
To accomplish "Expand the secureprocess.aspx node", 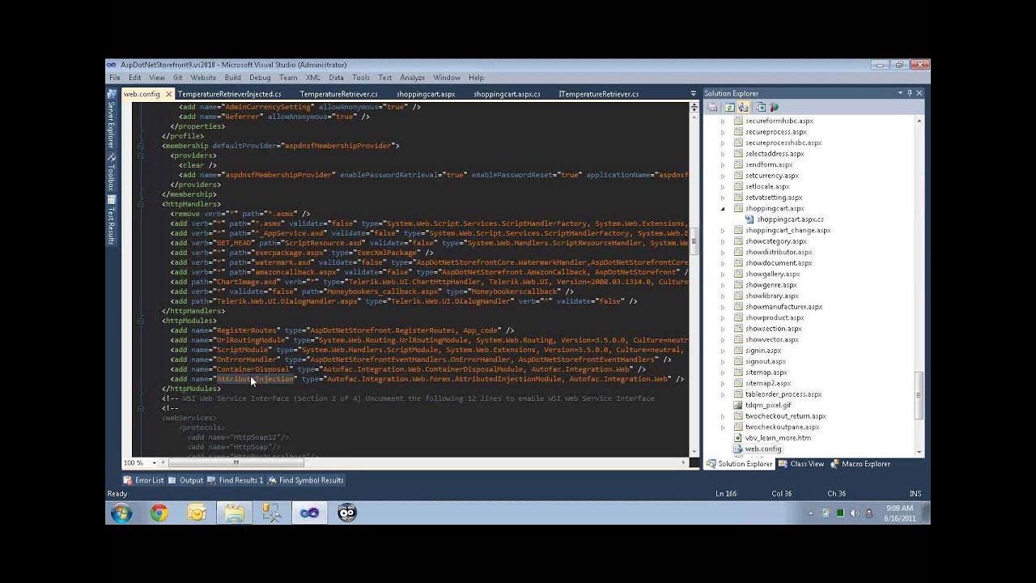I will [x=723, y=132].
